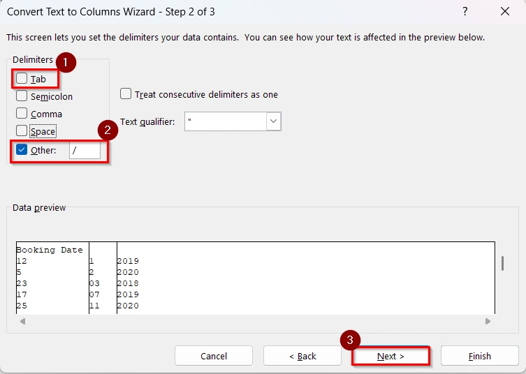Image resolution: width=526 pixels, height=374 pixels.
Task: Open the Text qualifier dropdown arrow
Action: [273, 121]
